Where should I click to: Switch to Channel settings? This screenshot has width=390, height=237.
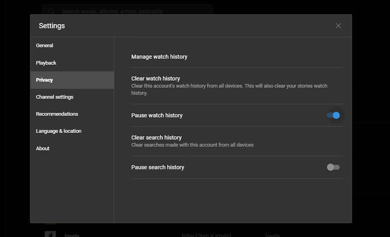[55, 97]
